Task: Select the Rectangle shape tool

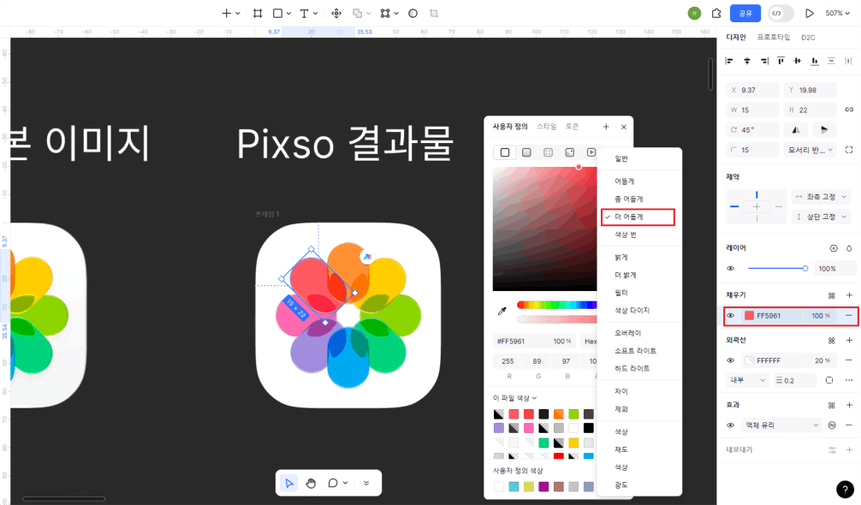Action: click(278, 13)
